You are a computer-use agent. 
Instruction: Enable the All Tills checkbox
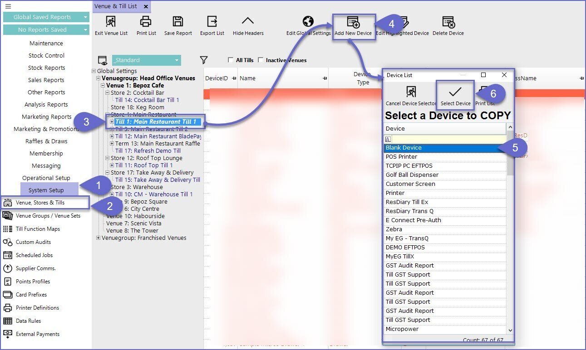231,60
